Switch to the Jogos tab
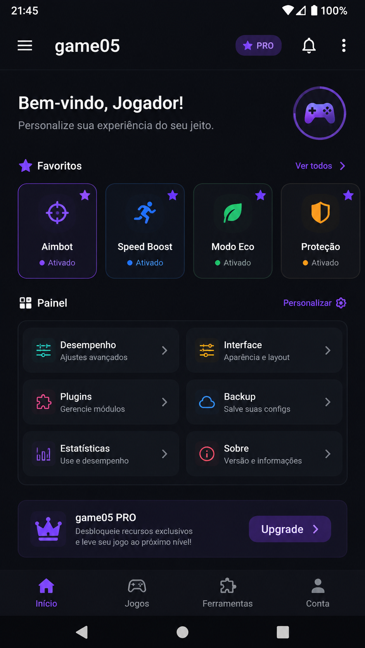This screenshot has width=365, height=648. click(137, 593)
